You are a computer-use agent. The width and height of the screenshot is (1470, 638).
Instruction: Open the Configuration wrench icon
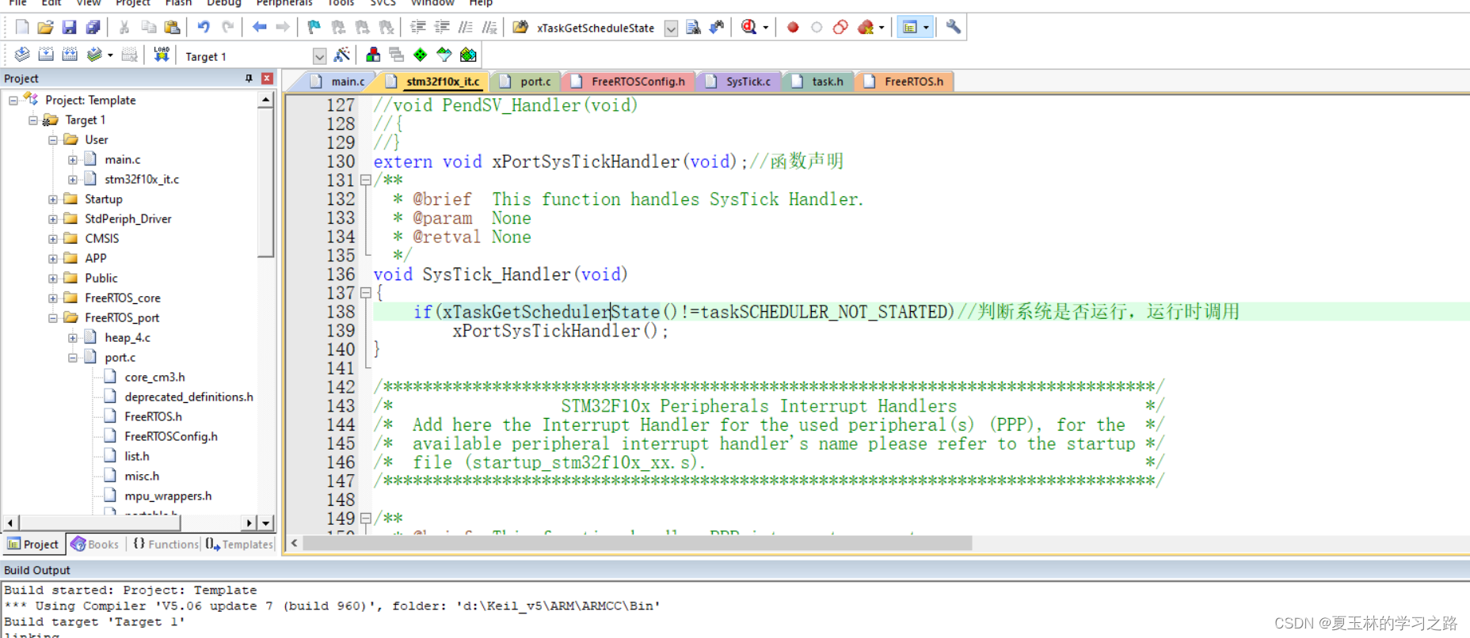tap(954, 28)
